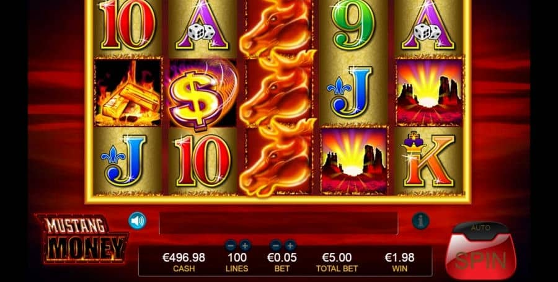
Task: Toggle AUTO spin mode
Action: point(480,227)
